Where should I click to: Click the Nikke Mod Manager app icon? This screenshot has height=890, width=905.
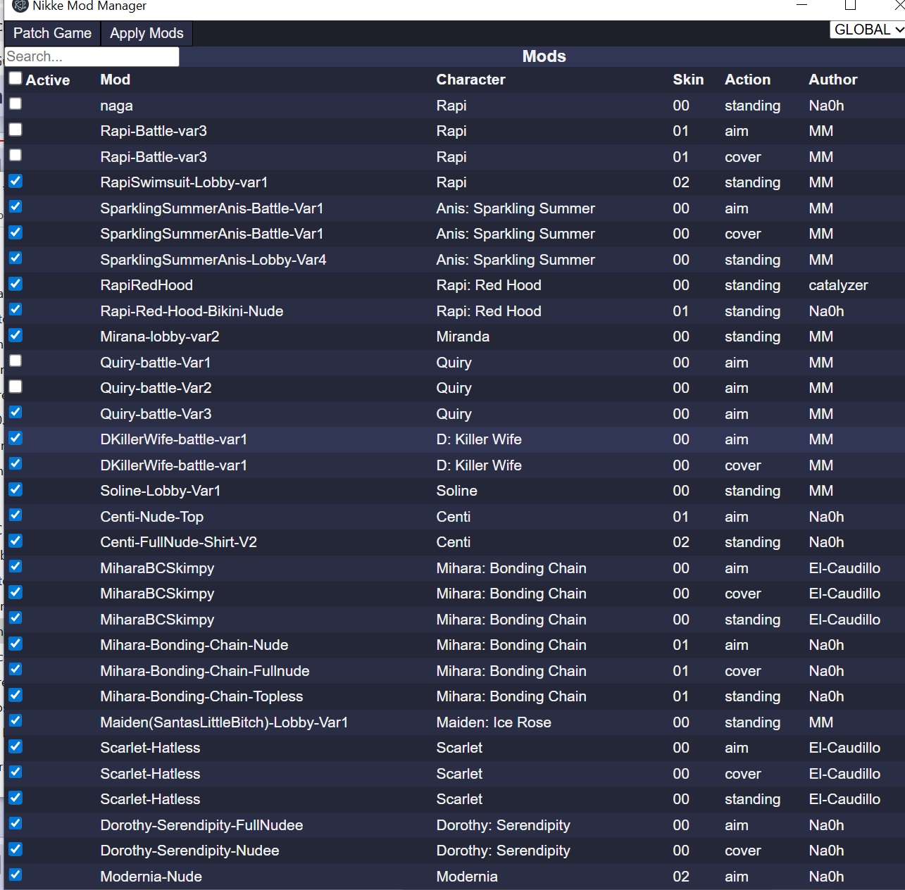[20, 6]
